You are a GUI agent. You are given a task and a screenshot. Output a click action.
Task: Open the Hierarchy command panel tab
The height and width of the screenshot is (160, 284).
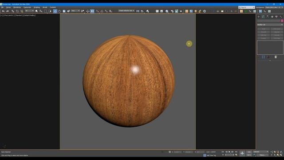point(268,17)
